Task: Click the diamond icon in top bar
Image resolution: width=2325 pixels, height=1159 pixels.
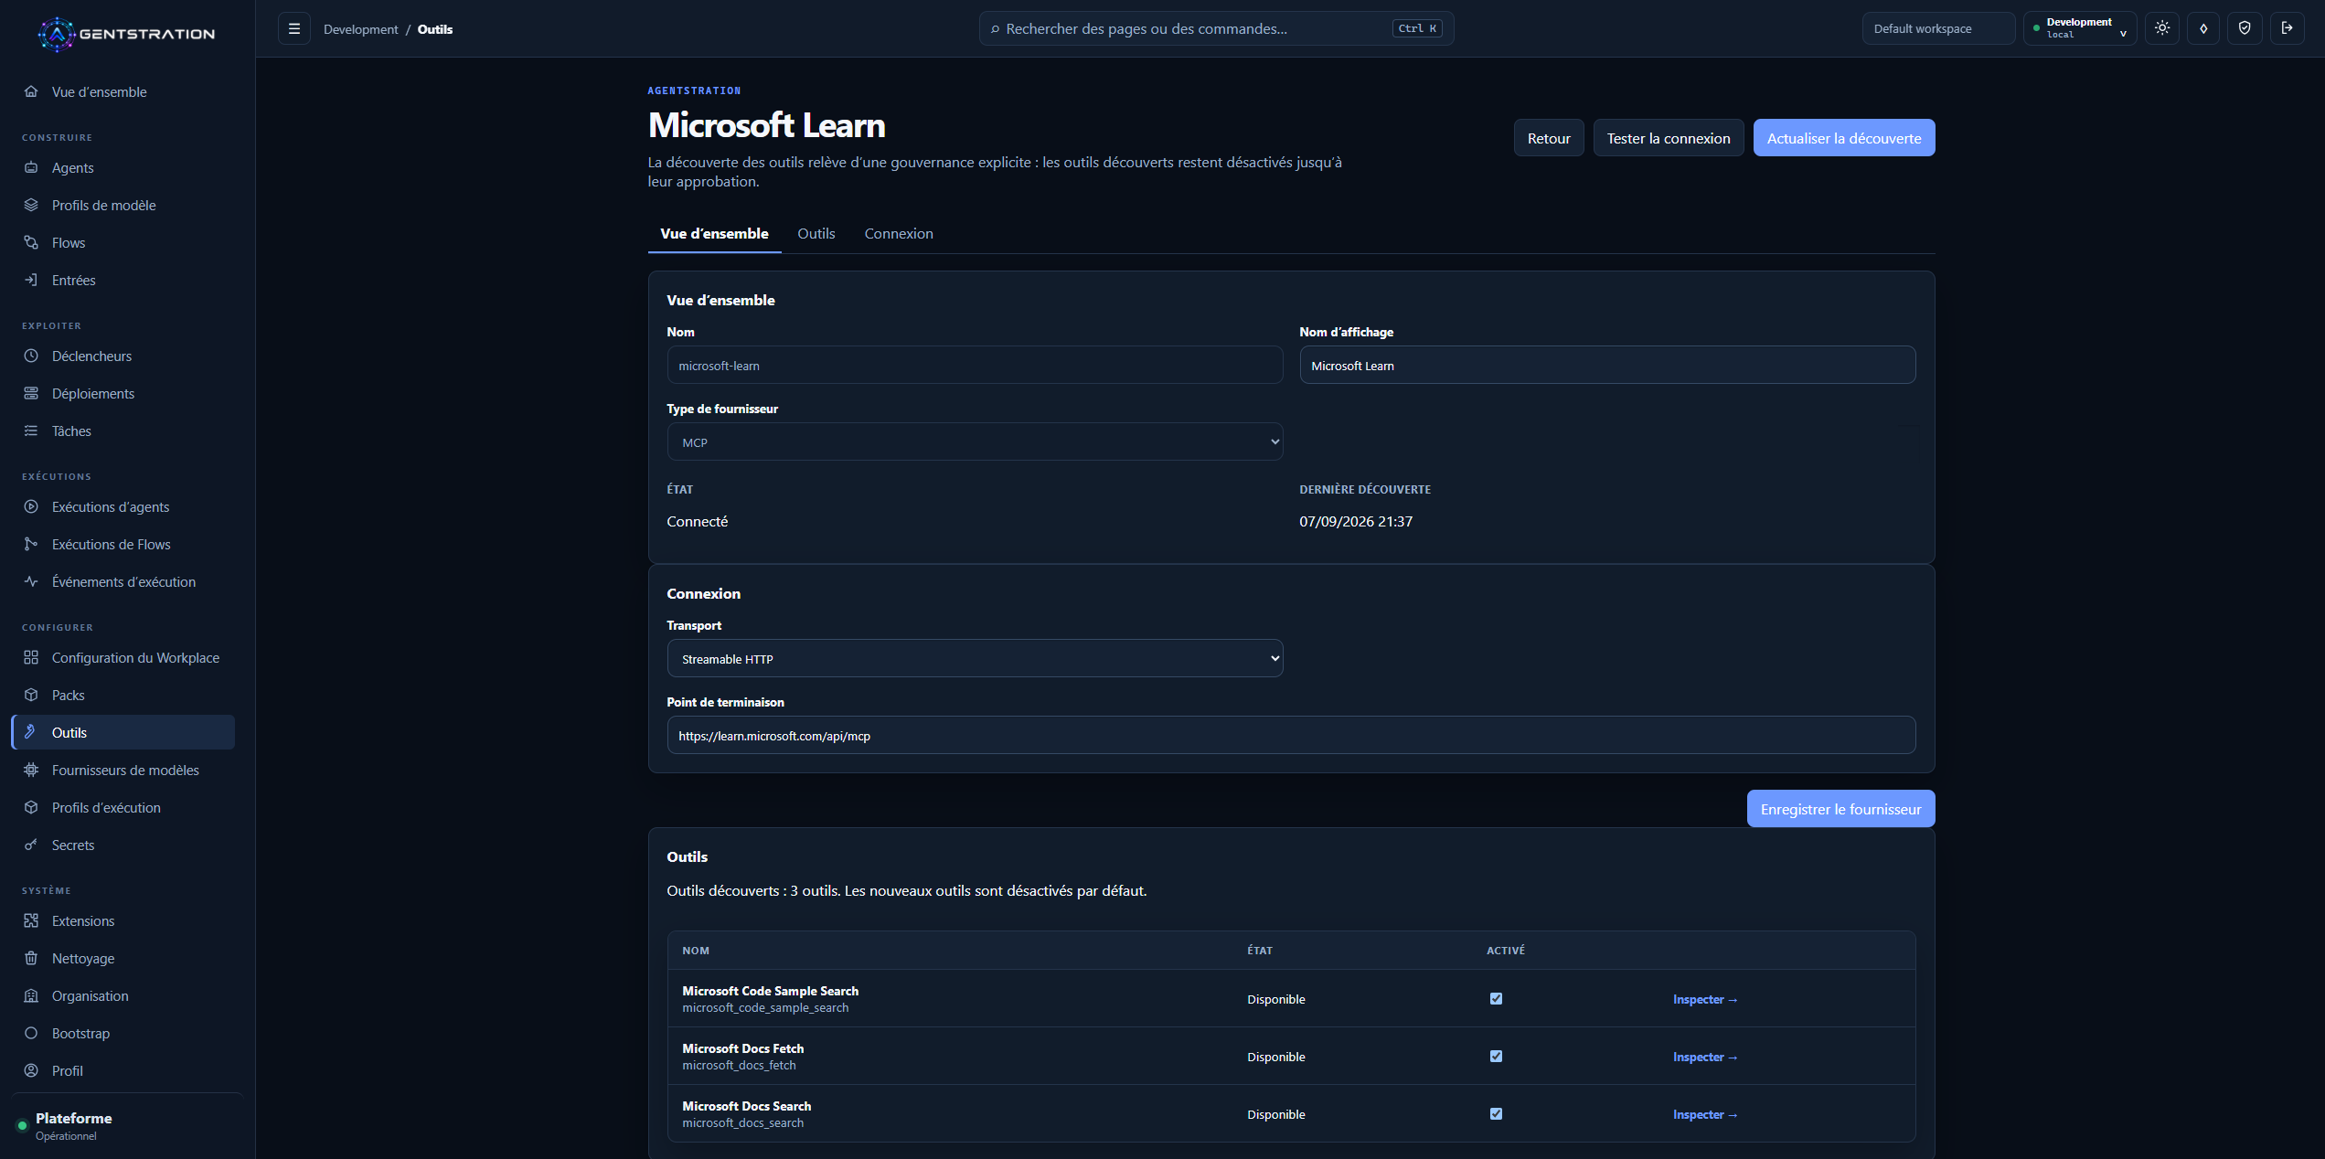Action: click(x=2203, y=28)
